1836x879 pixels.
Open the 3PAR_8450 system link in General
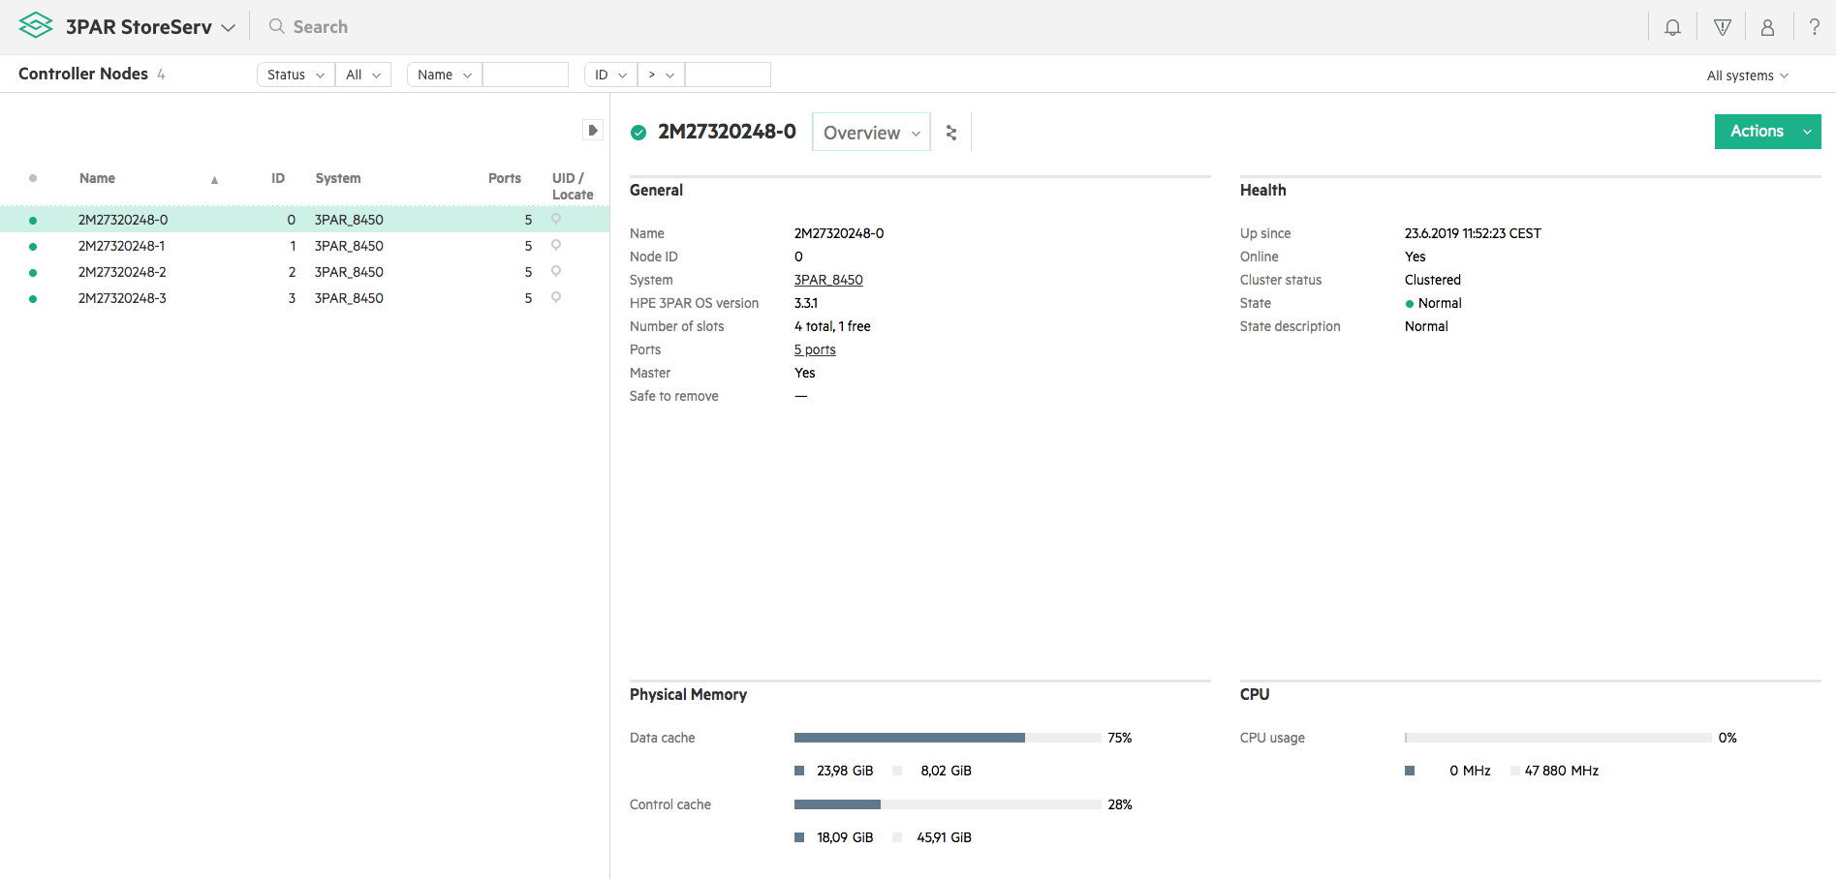point(828,280)
